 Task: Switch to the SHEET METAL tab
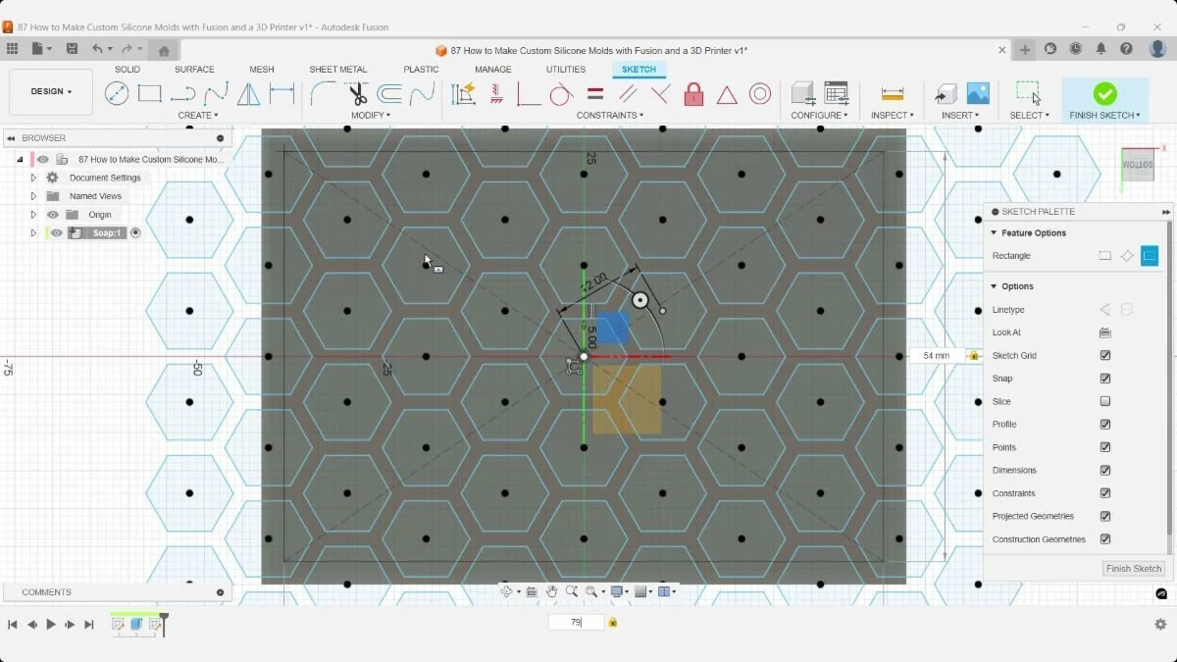pos(338,70)
